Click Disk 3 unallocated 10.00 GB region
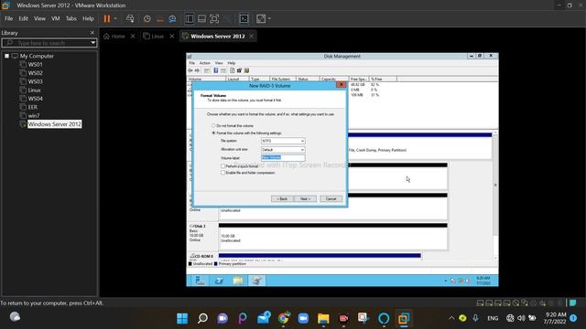 tap(332, 239)
